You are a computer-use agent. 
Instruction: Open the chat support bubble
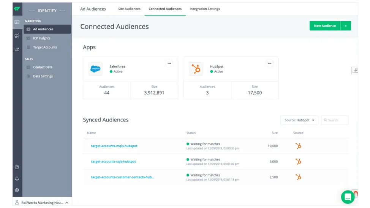click(x=348, y=197)
